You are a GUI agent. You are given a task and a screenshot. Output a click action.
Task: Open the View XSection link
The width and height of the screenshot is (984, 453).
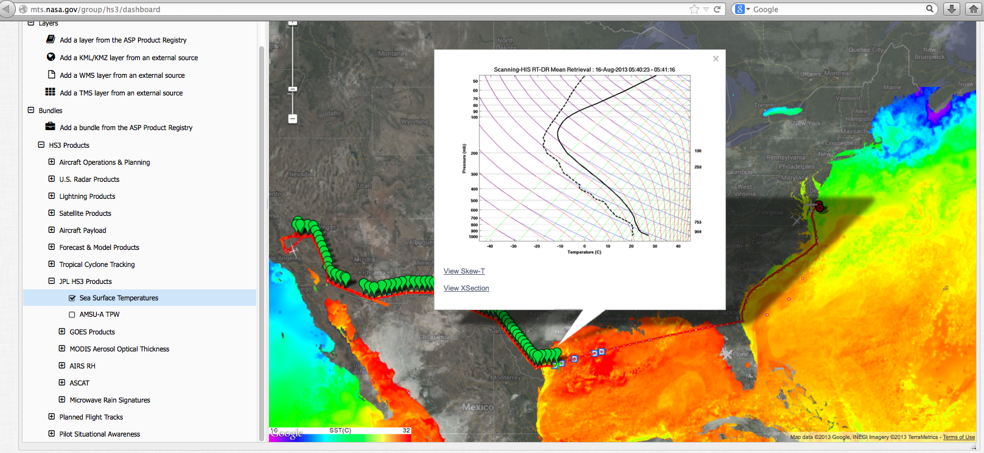click(466, 288)
